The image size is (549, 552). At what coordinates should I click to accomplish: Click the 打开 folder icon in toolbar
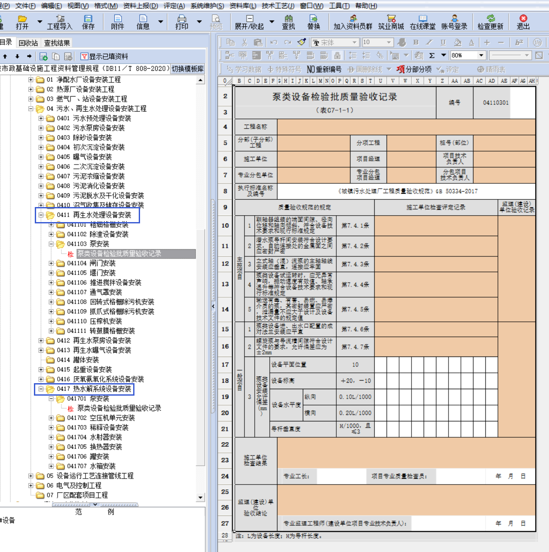tap(22, 18)
